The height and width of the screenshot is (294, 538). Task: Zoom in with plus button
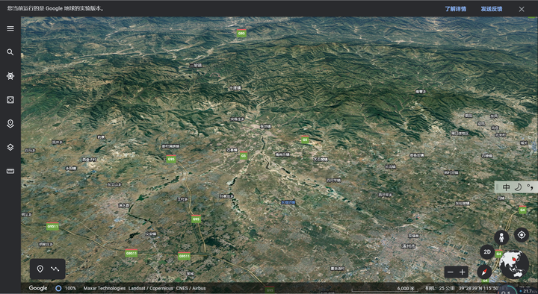pos(463,272)
